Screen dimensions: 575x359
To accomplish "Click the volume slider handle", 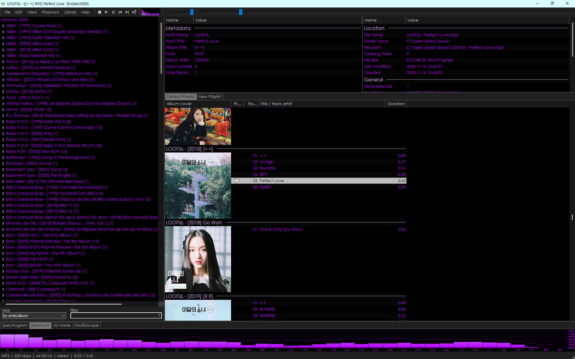I will [192, 12].
